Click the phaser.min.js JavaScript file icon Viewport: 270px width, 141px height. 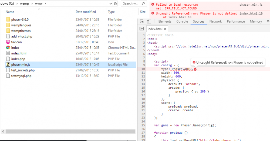click(8, 64)
